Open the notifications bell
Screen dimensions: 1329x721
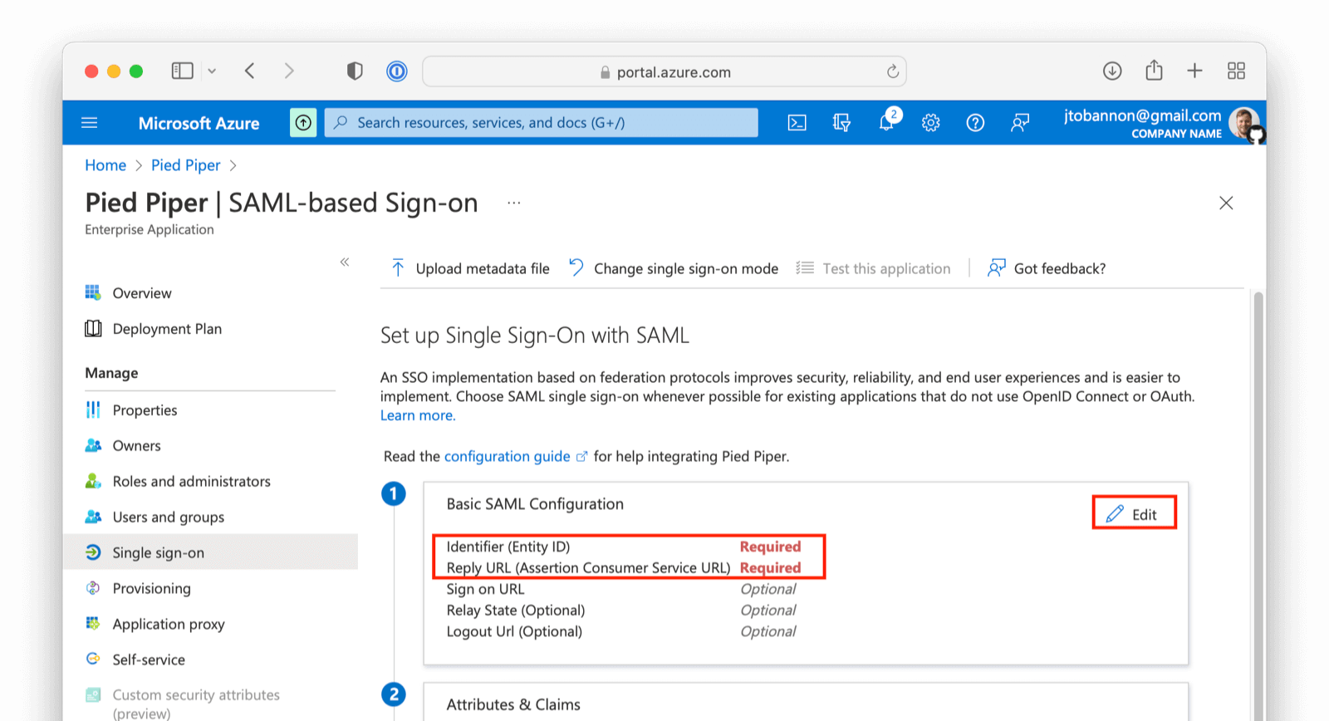(x=886, y=123)
